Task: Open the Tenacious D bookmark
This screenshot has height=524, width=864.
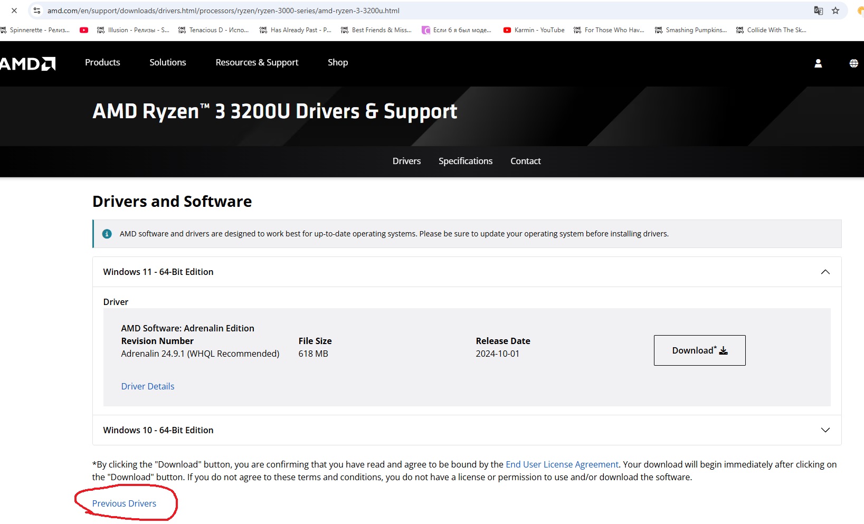Action: click(x=214, y=30)
